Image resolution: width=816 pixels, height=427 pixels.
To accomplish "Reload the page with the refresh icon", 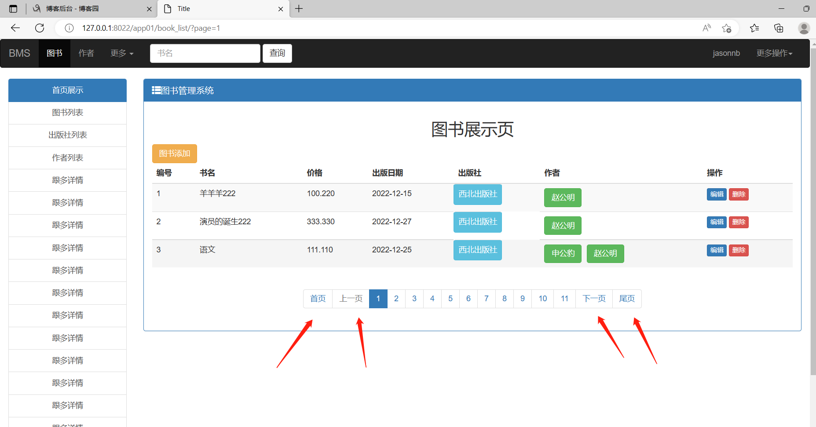I will coord(40,28).
